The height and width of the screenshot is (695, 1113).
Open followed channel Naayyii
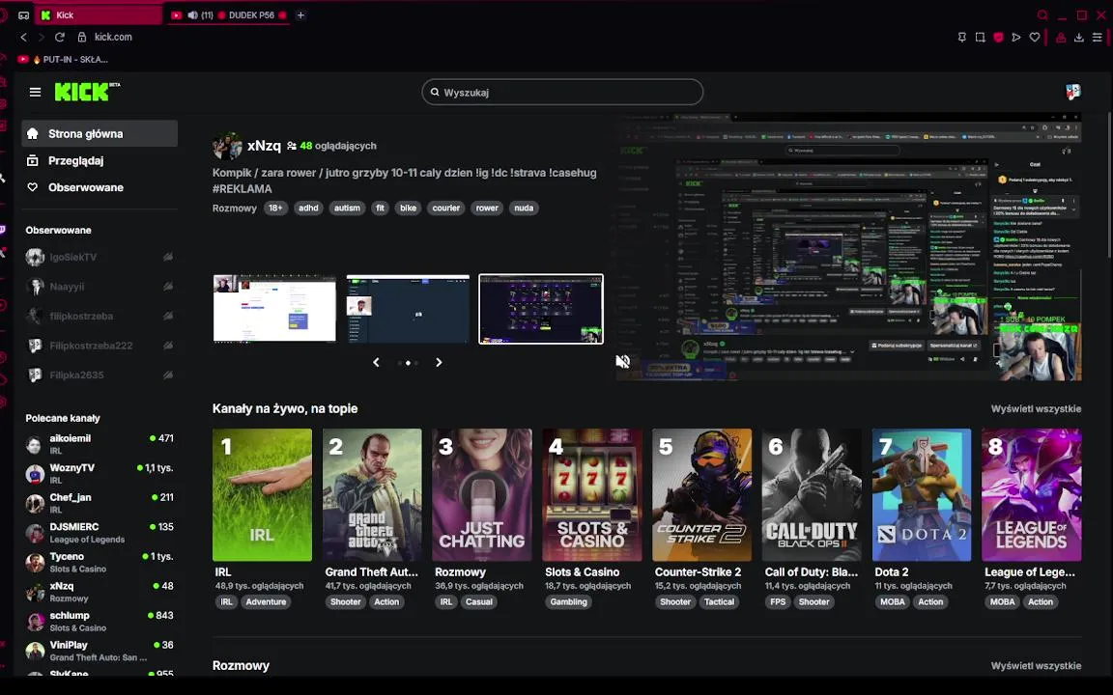point(100,287)
